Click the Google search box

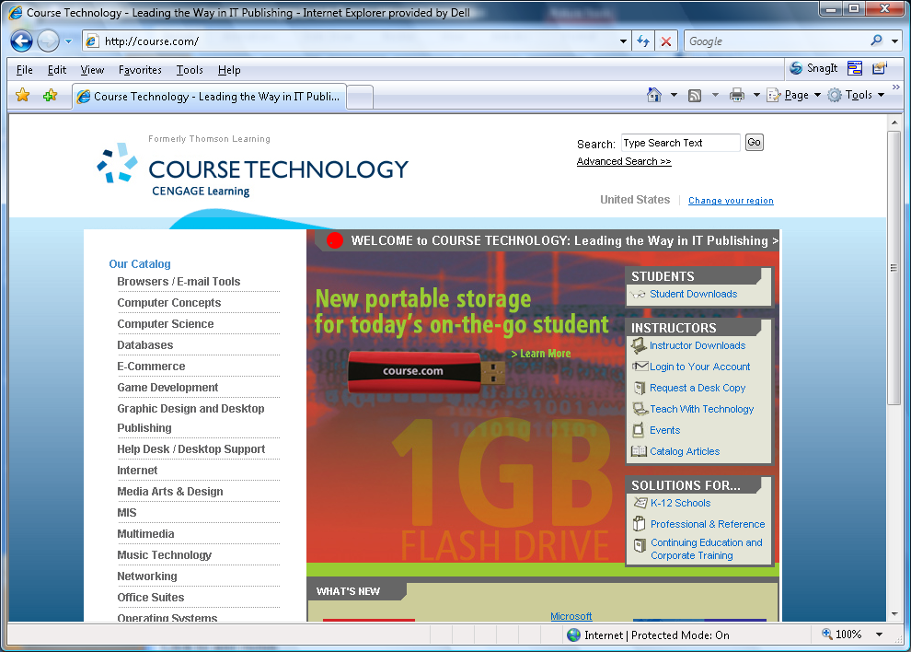pyautogui.click(x=777, y=41)
